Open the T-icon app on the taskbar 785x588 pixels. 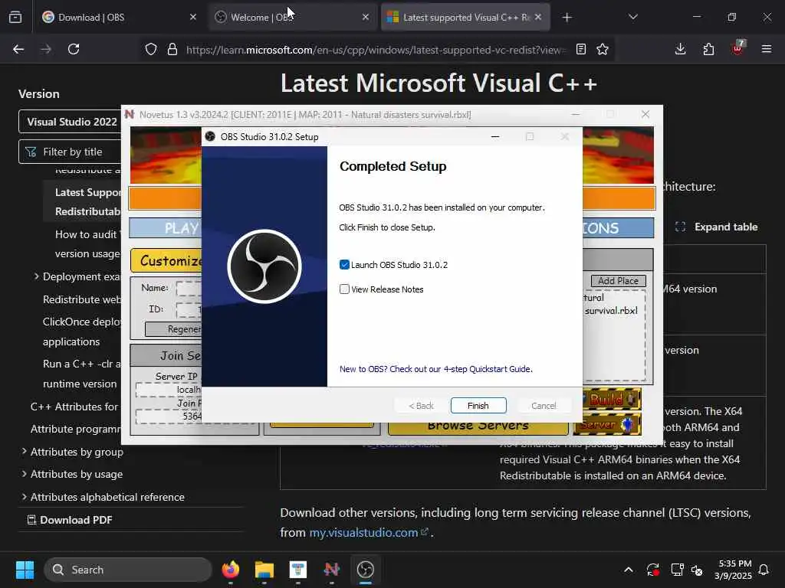tap(298, 570)
